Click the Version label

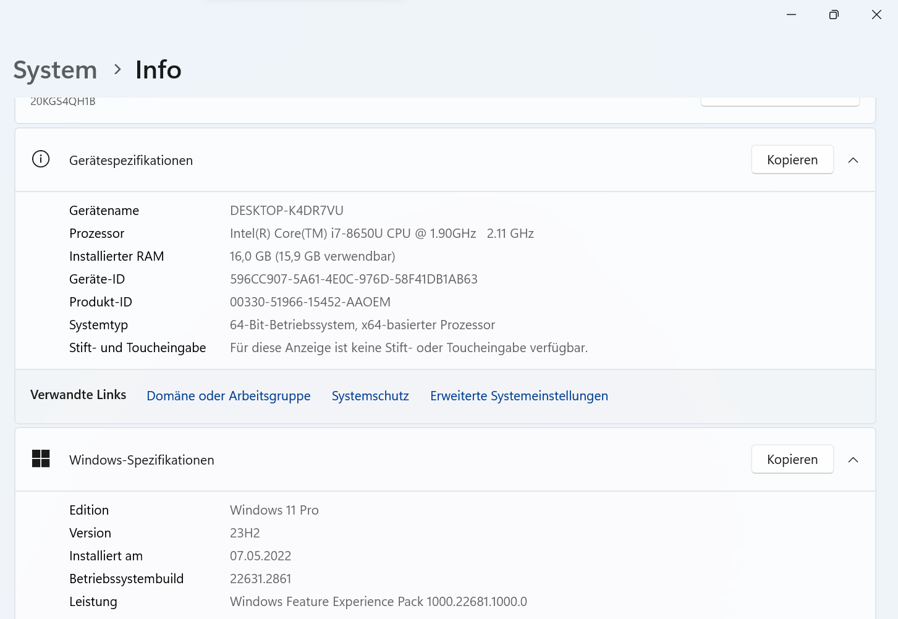coord(90,533)
